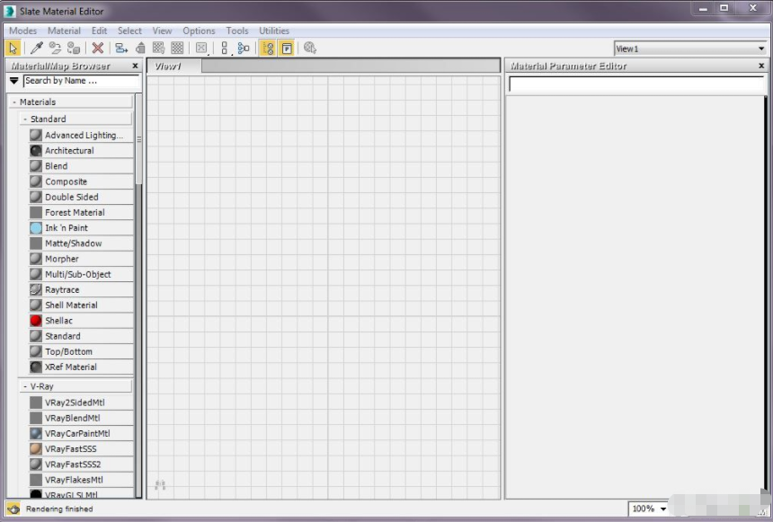Image resolution: width=773 pixels, height=522 pixels.
Task: Click Lay Out All vertical icon
Action: [x=225, y=49]
